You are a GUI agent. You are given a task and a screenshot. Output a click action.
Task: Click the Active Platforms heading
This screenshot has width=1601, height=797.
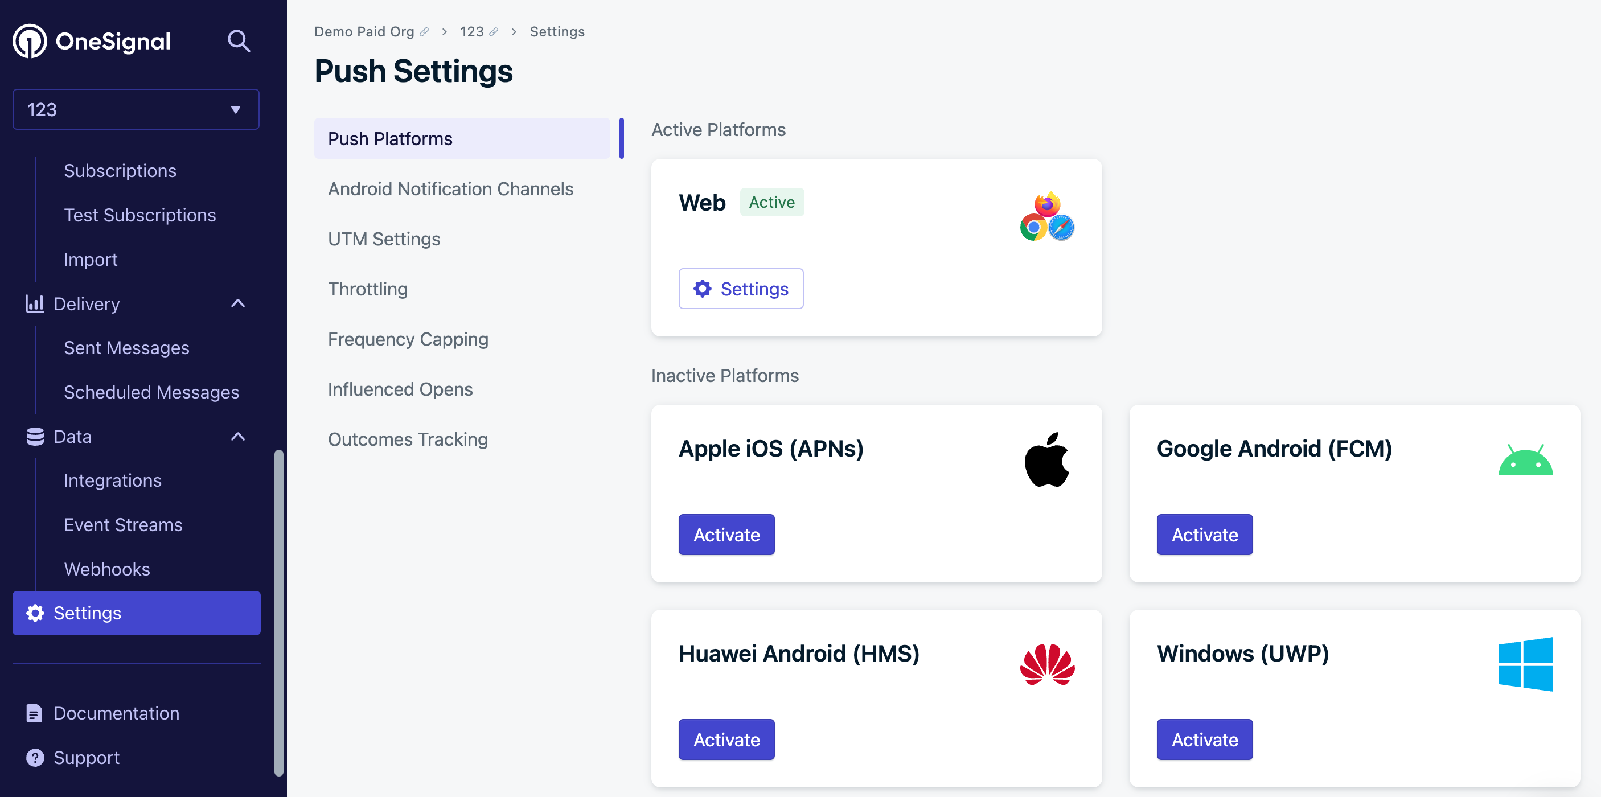pyautogui.click(x=719, y=129)
